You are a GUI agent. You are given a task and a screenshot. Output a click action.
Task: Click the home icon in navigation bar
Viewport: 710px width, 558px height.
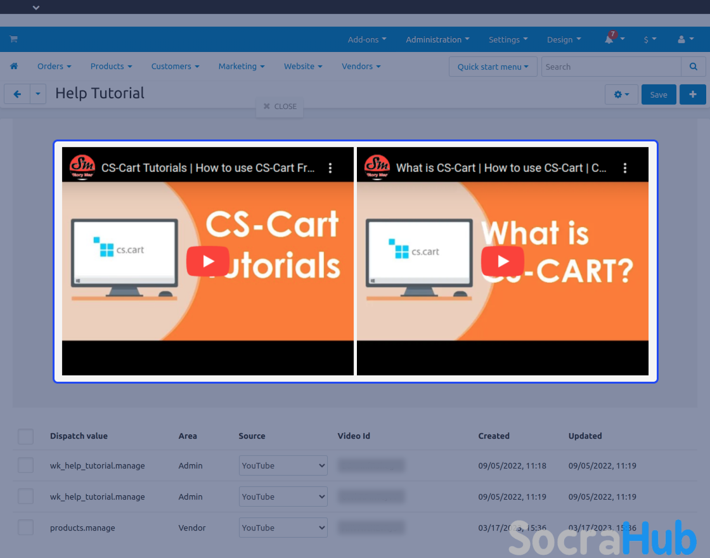pos(14,66)
